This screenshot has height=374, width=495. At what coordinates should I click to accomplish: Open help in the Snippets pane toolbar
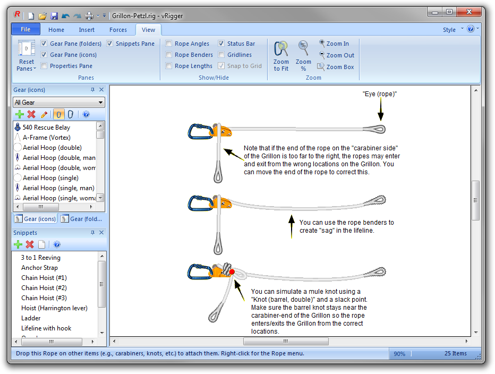(x=57, y=244)
